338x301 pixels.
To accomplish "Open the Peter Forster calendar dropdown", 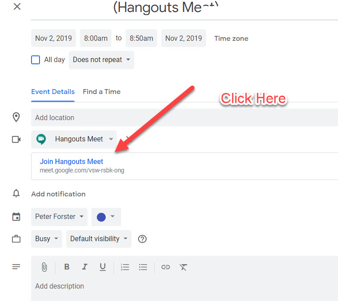I will [59, 217].
